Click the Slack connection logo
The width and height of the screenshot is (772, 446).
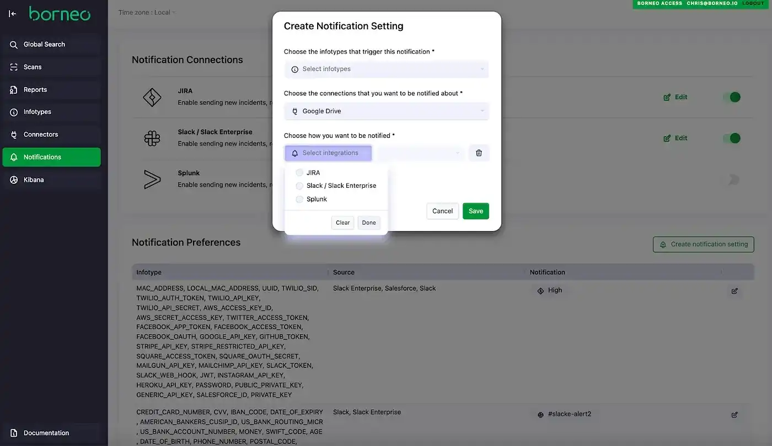tap(152, 138)
